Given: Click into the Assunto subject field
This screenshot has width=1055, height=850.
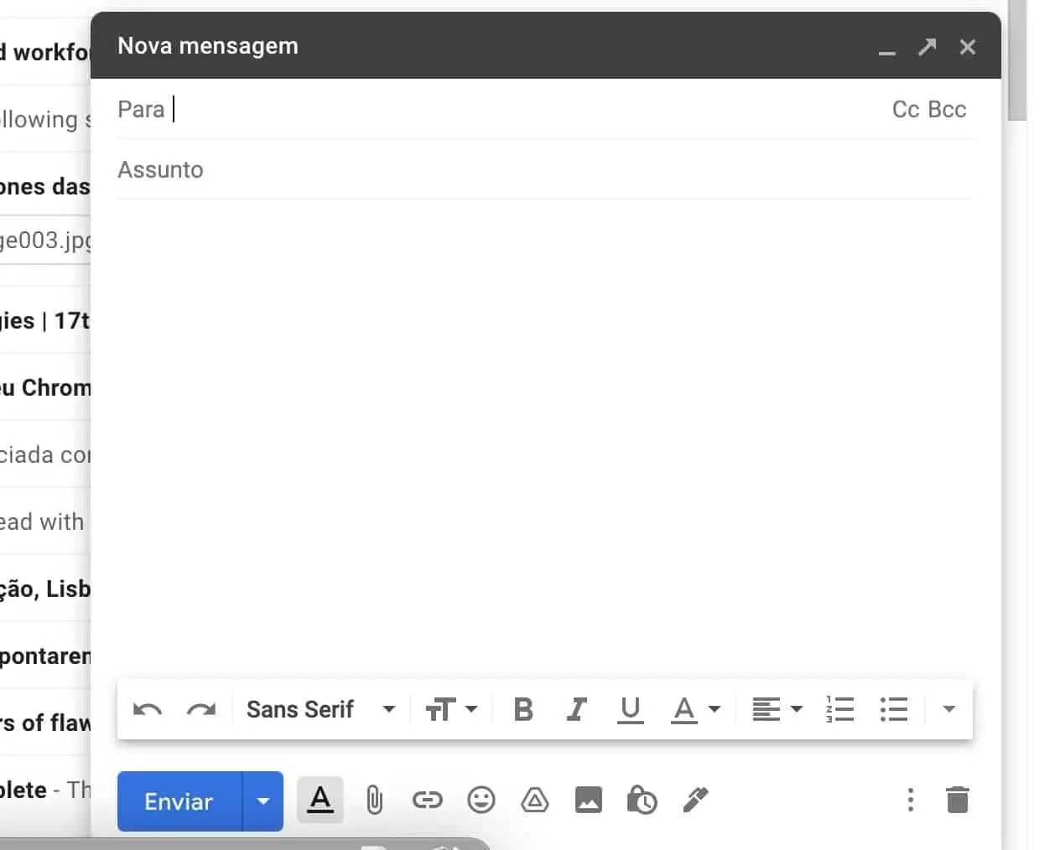Looking at the screenshot, I should click(x=545, y=169).
